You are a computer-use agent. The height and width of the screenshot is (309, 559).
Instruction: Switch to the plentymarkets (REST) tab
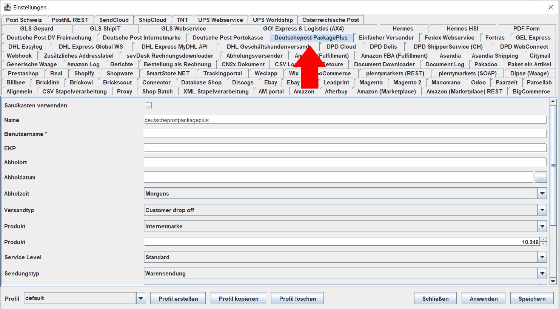pos(395,73)
